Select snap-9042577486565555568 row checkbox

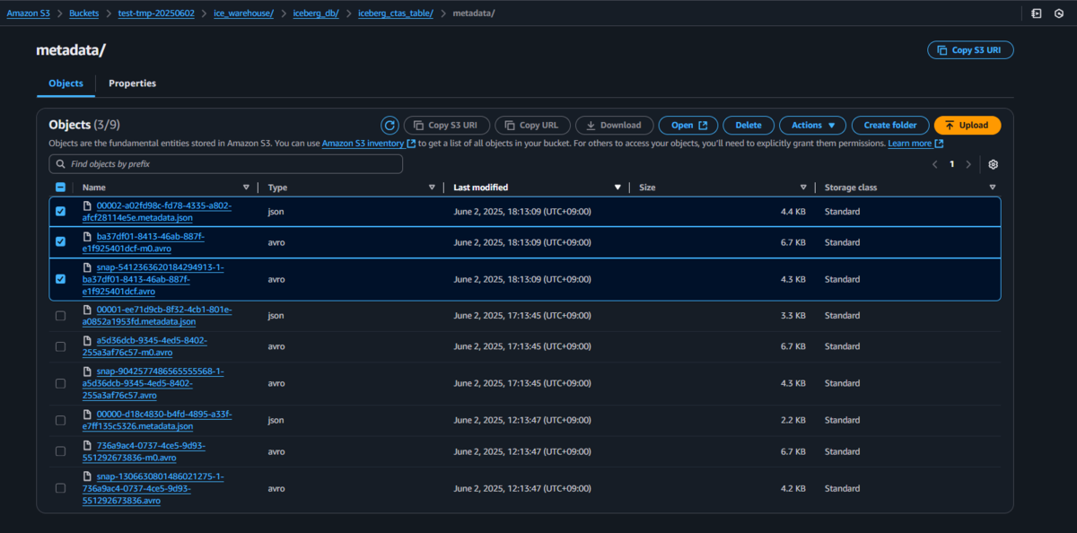point(60,383)
